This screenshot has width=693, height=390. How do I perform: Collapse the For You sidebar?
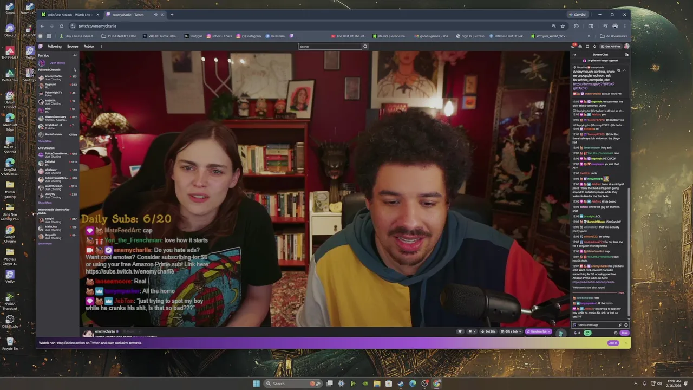click(75, 55)
